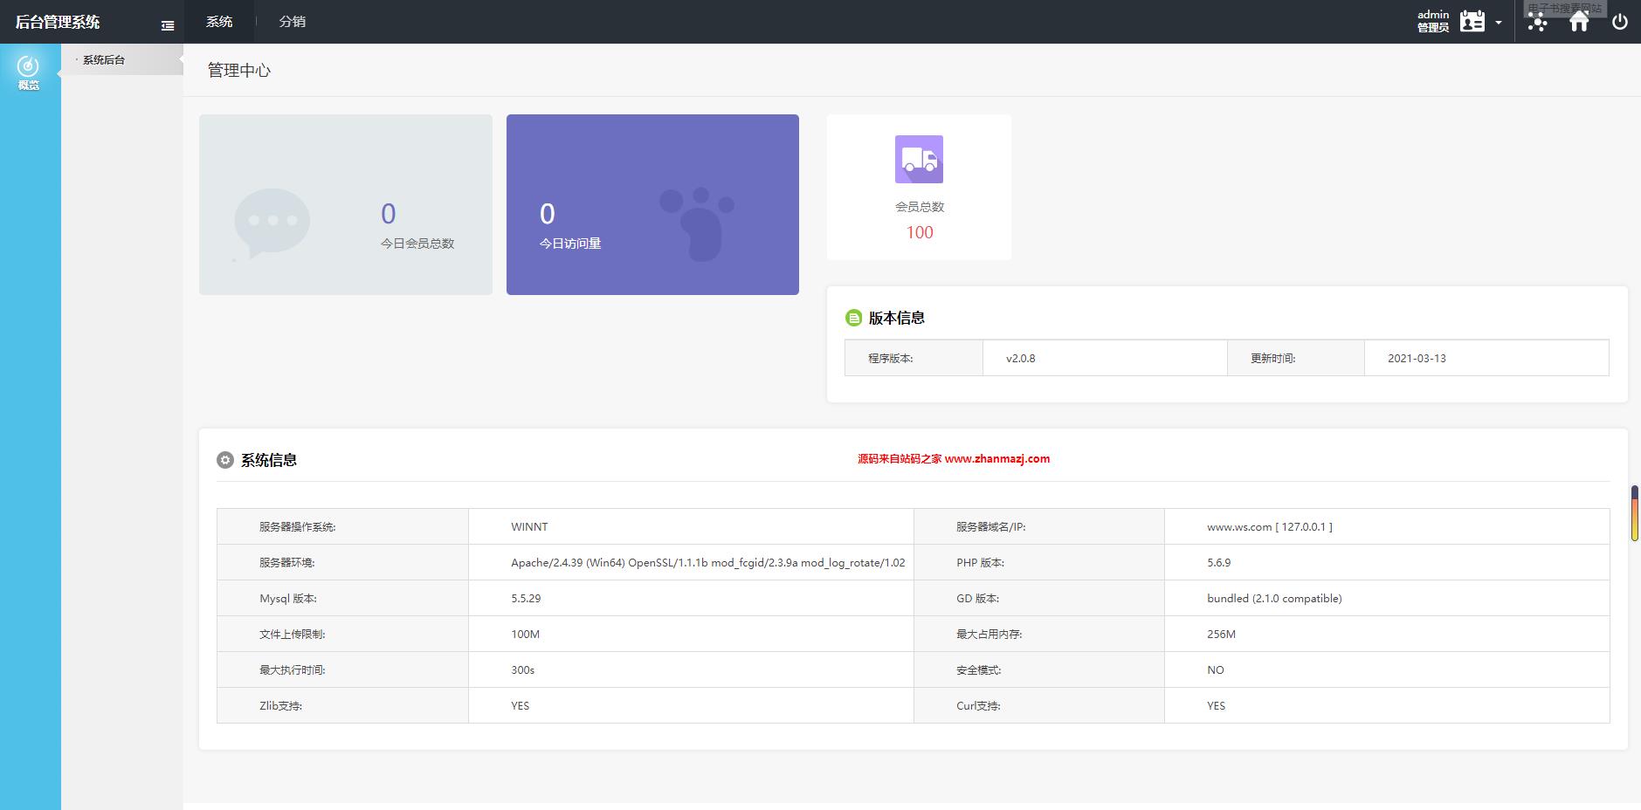This screenshot has width=1641, height=810.
Task: Click the admin 管理员 username text
Action: [x=1433, y=21]
